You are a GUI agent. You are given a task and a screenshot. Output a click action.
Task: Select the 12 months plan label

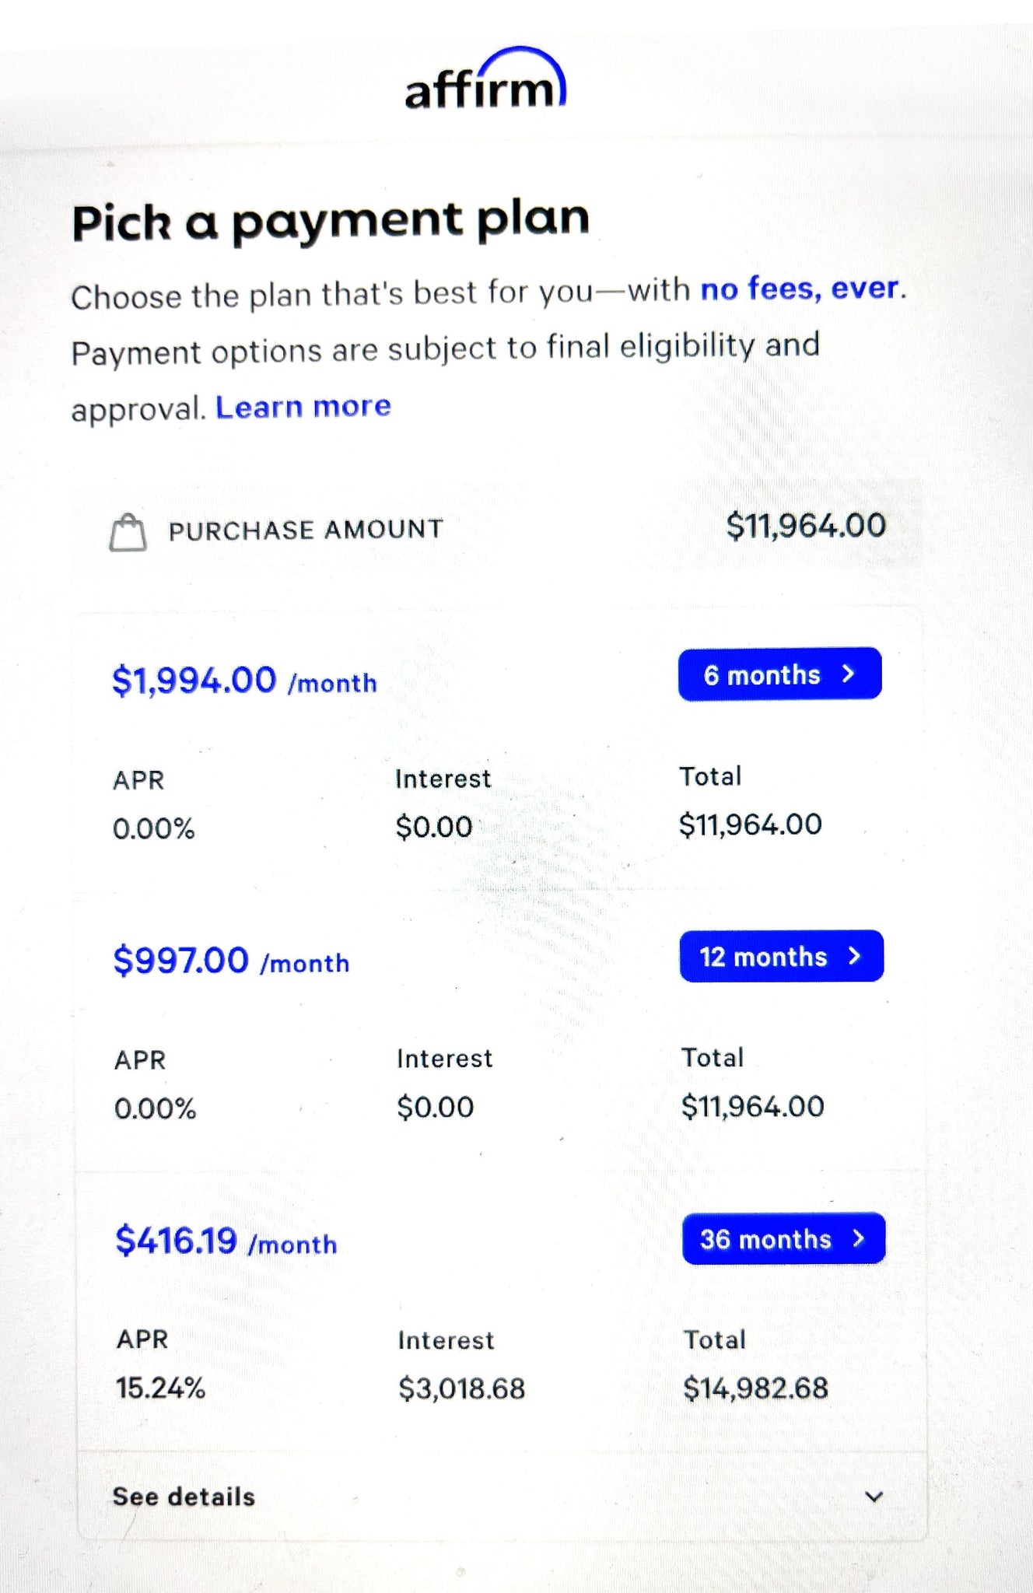click(763, 957)
